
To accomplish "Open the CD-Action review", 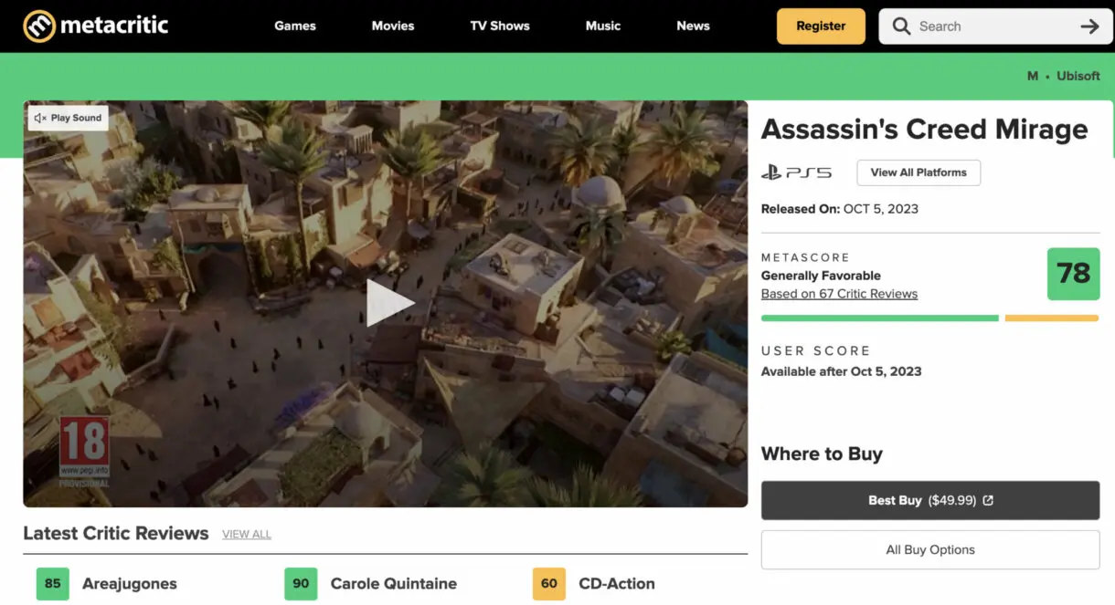I will tap(617, 584).
